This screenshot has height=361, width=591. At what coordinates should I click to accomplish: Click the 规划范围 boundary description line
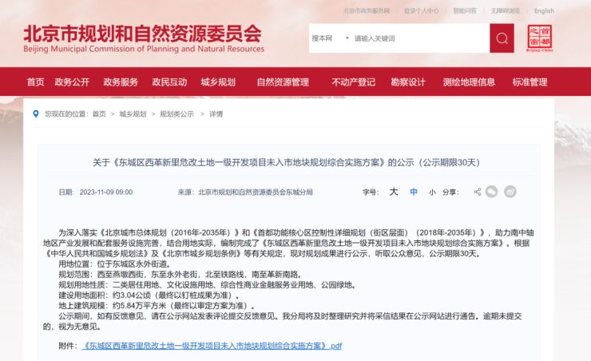tap(180, 274)
